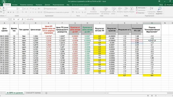Open filter dropdown on Цена входа column

point(41,34)
